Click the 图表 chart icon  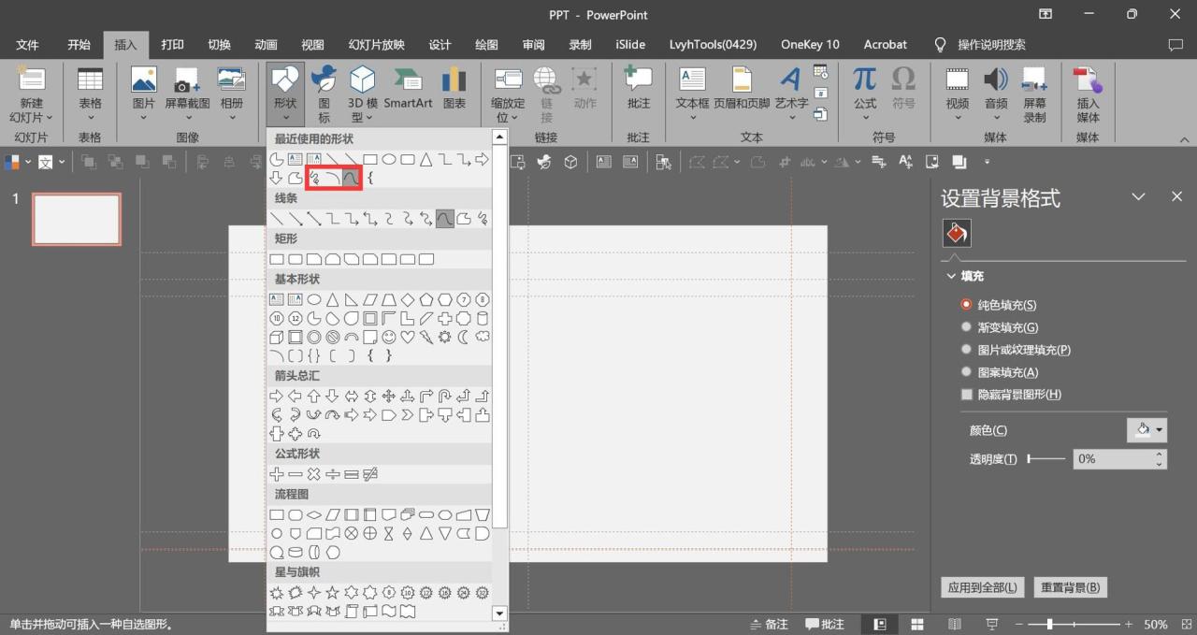click(454, 80)
